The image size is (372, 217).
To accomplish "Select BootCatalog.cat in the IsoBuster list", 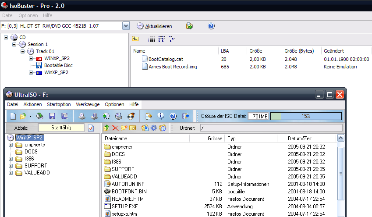I will (x=166, y=59).
